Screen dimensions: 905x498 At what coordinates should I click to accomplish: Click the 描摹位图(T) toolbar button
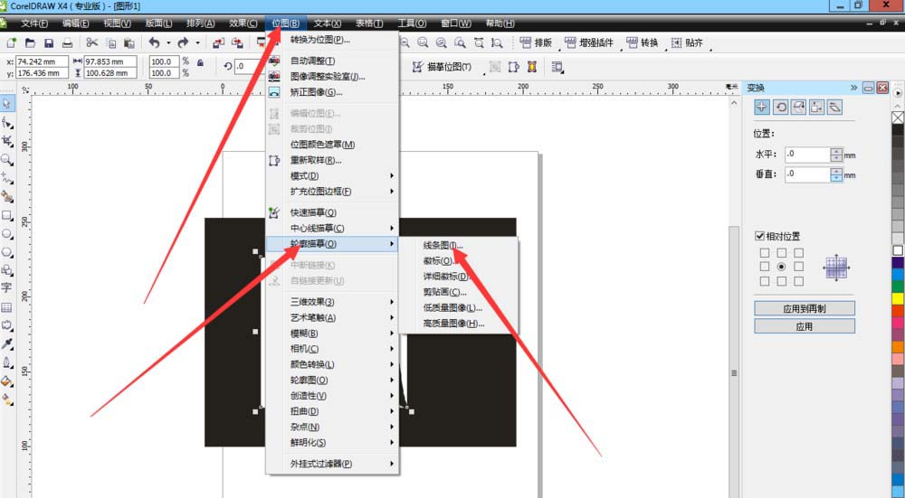(x=443, y=68)
